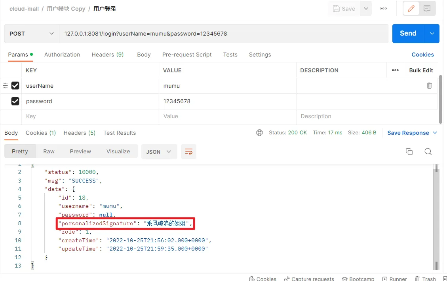Uncheck the password parameter checkbox
The height and width of the screenshot is (281, 447).
pyautogui.click(x=15, y=101)
